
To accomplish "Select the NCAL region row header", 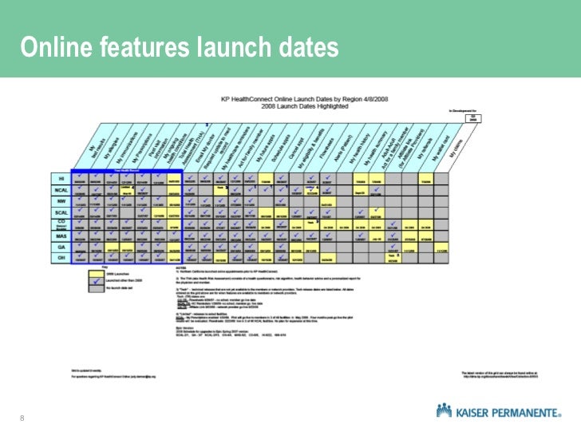I will coord(61,190).
